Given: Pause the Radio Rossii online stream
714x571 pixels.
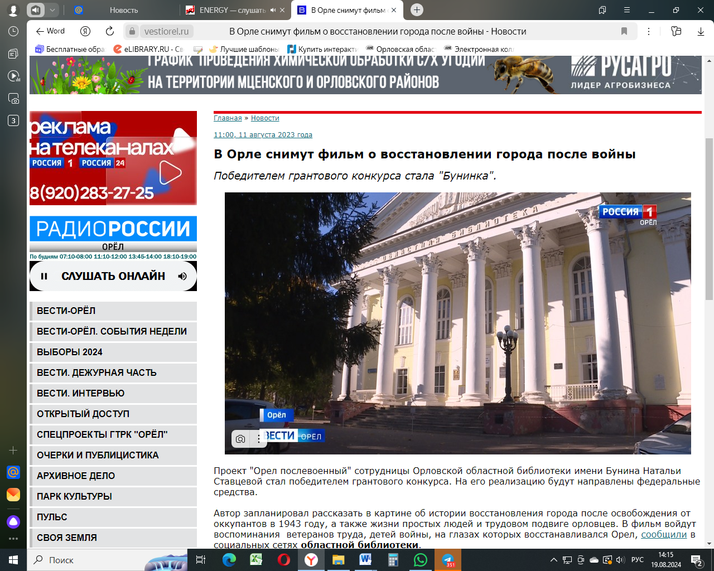Looking at the screenshot, I should coord(44,276).
